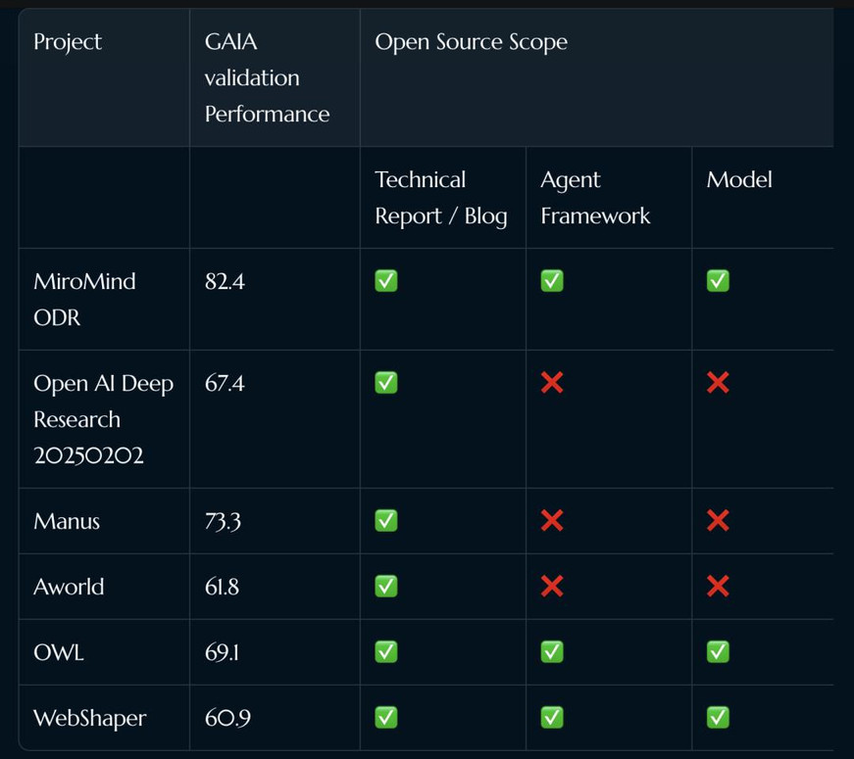Screen dimensions: 854x759
Task: Click MiroMind ODR's Technical Report green checkmark
Action: coord(386,282)
